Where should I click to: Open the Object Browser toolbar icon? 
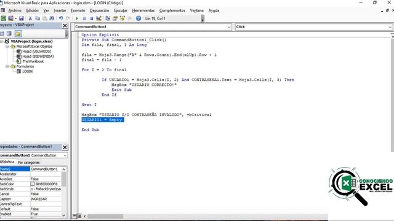(x=123, y=18)
